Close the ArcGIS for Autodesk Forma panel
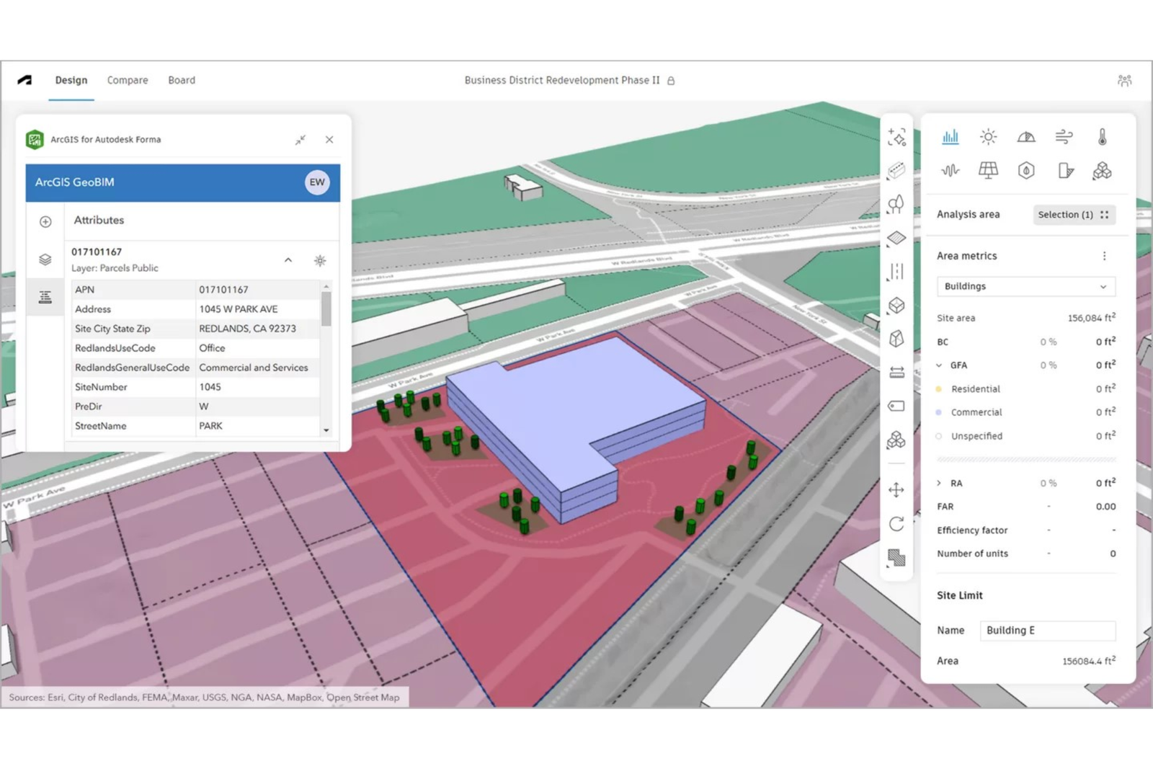The width and height of the screenshot is (1153, 769). point(329,140)
